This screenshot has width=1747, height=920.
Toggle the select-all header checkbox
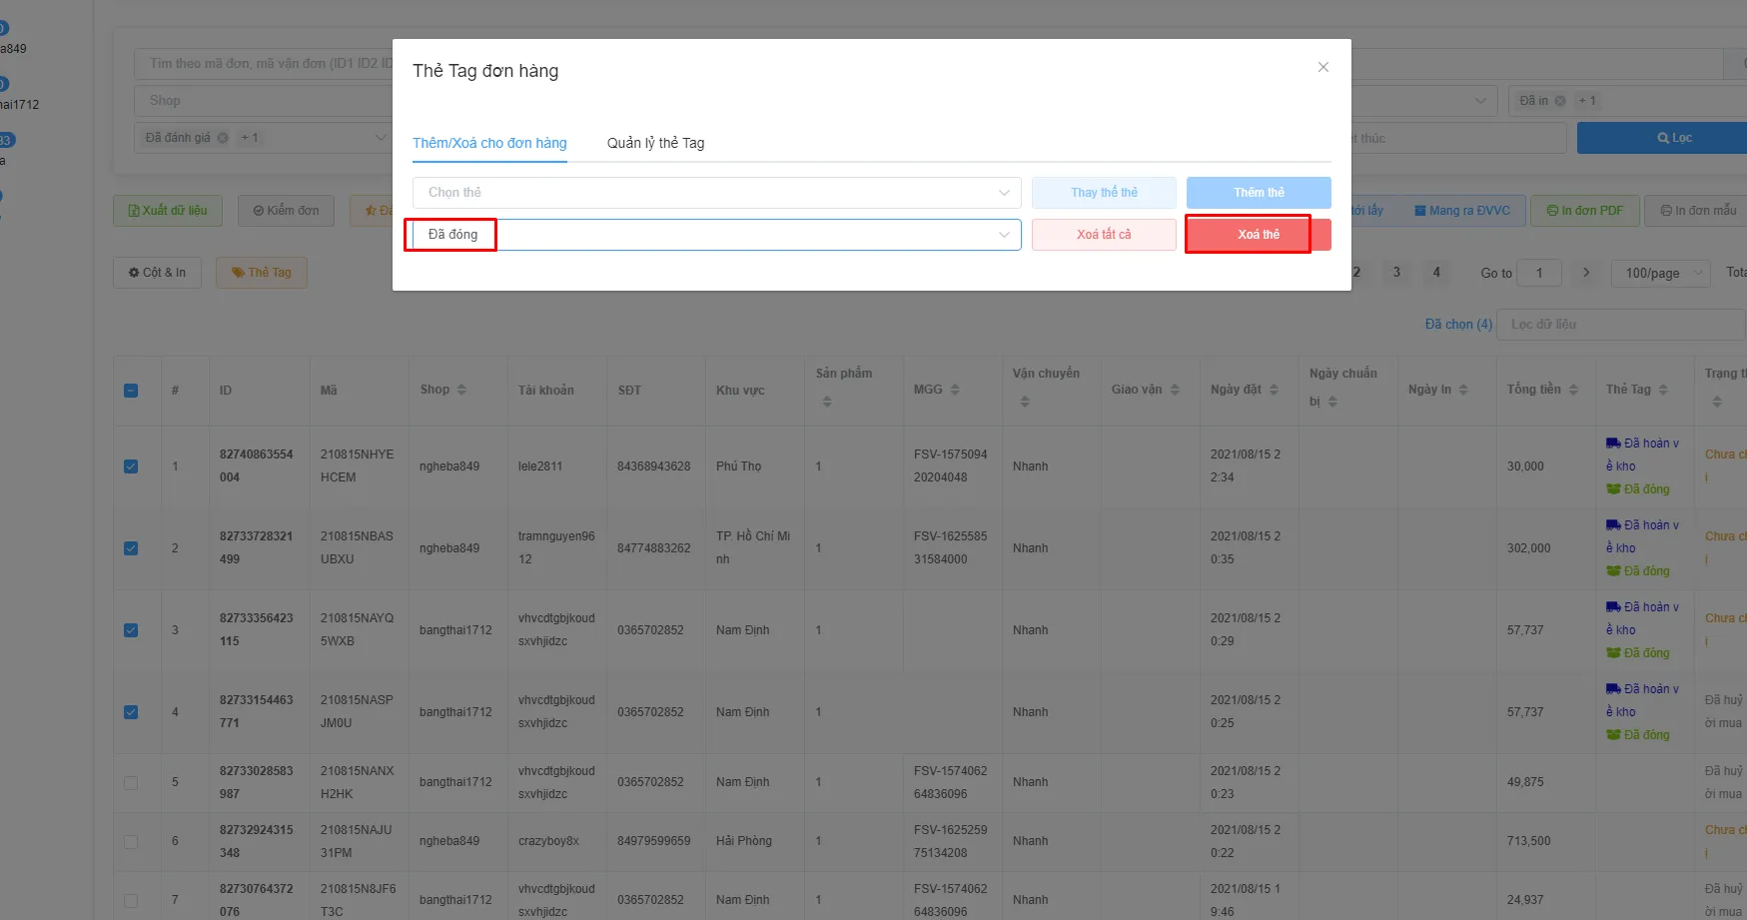pos(131,391)
